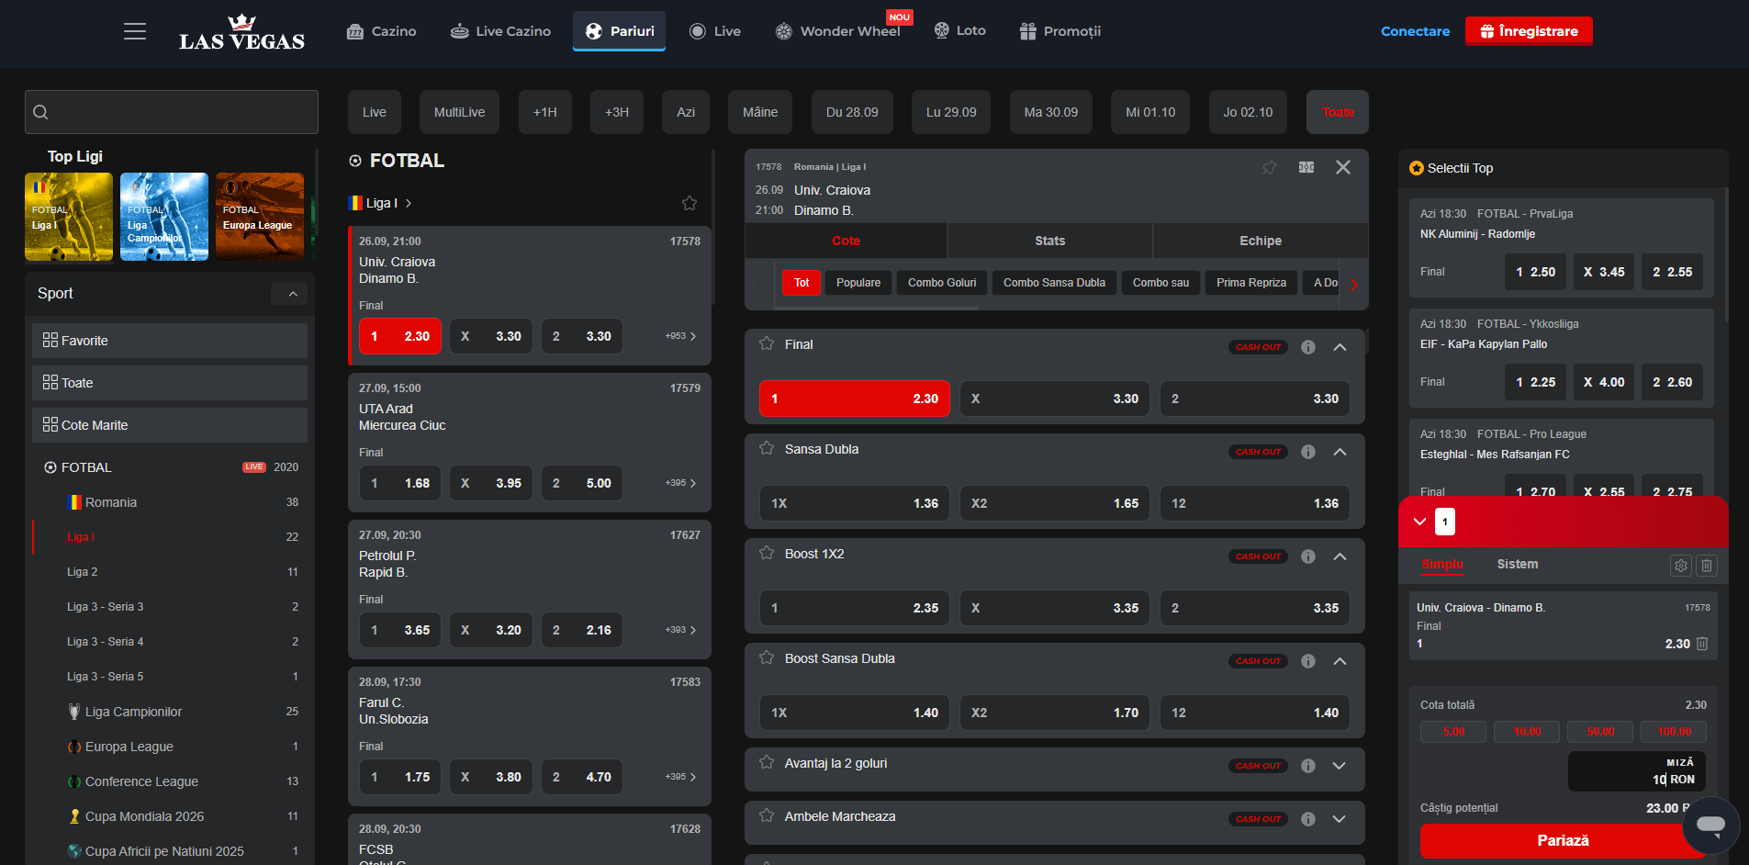Open scoreboard stats icon in match header
This screenshot has height=865, width=1749.
click(x=1306, y=167)
